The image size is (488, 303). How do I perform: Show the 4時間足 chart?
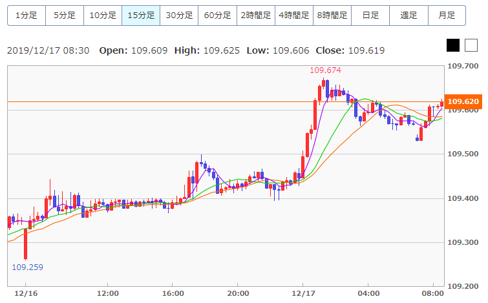click(x=294, y=16)
